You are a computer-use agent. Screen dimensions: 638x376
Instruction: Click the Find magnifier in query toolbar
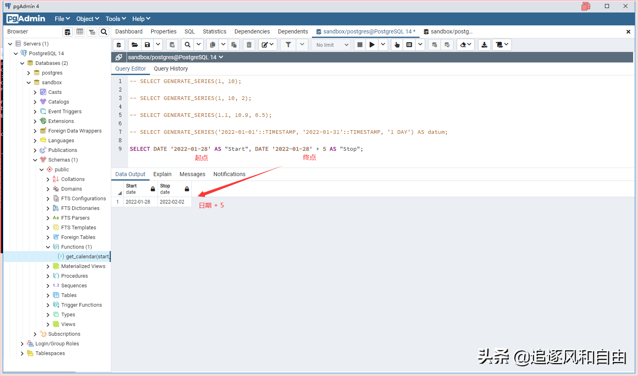(x=187, y=45)
